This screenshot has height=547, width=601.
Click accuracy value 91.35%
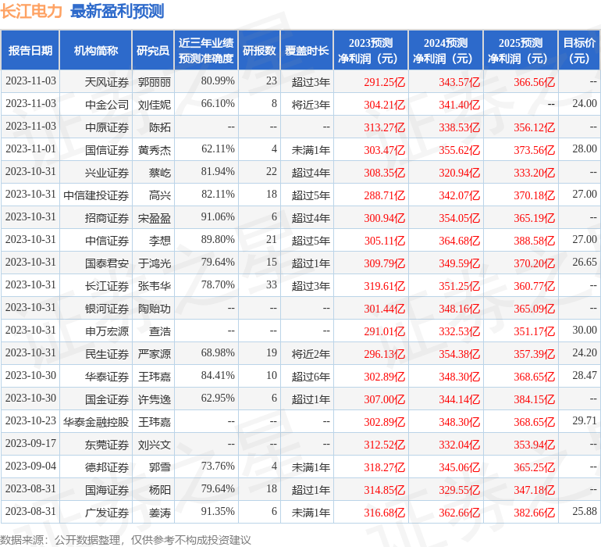tap(218, 511)
